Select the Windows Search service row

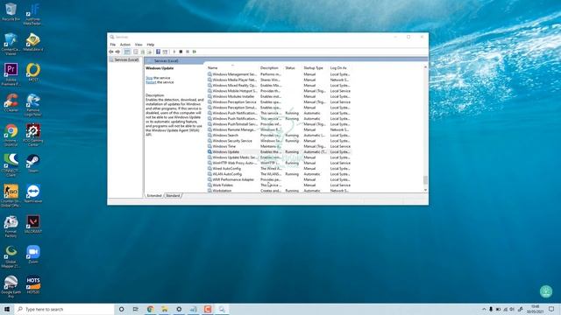[279, 136]
